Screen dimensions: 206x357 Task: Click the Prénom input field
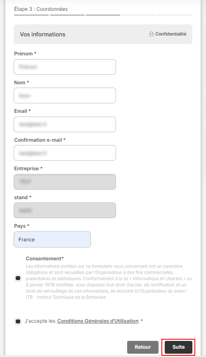coord(65,67)
